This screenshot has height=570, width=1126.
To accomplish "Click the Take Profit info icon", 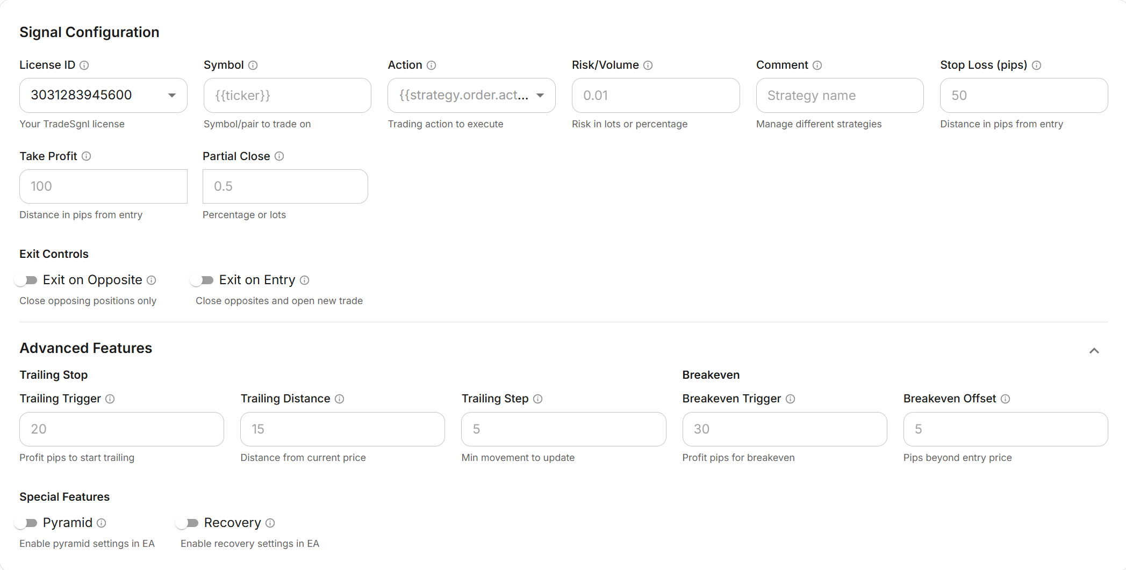I will [87, 156].
